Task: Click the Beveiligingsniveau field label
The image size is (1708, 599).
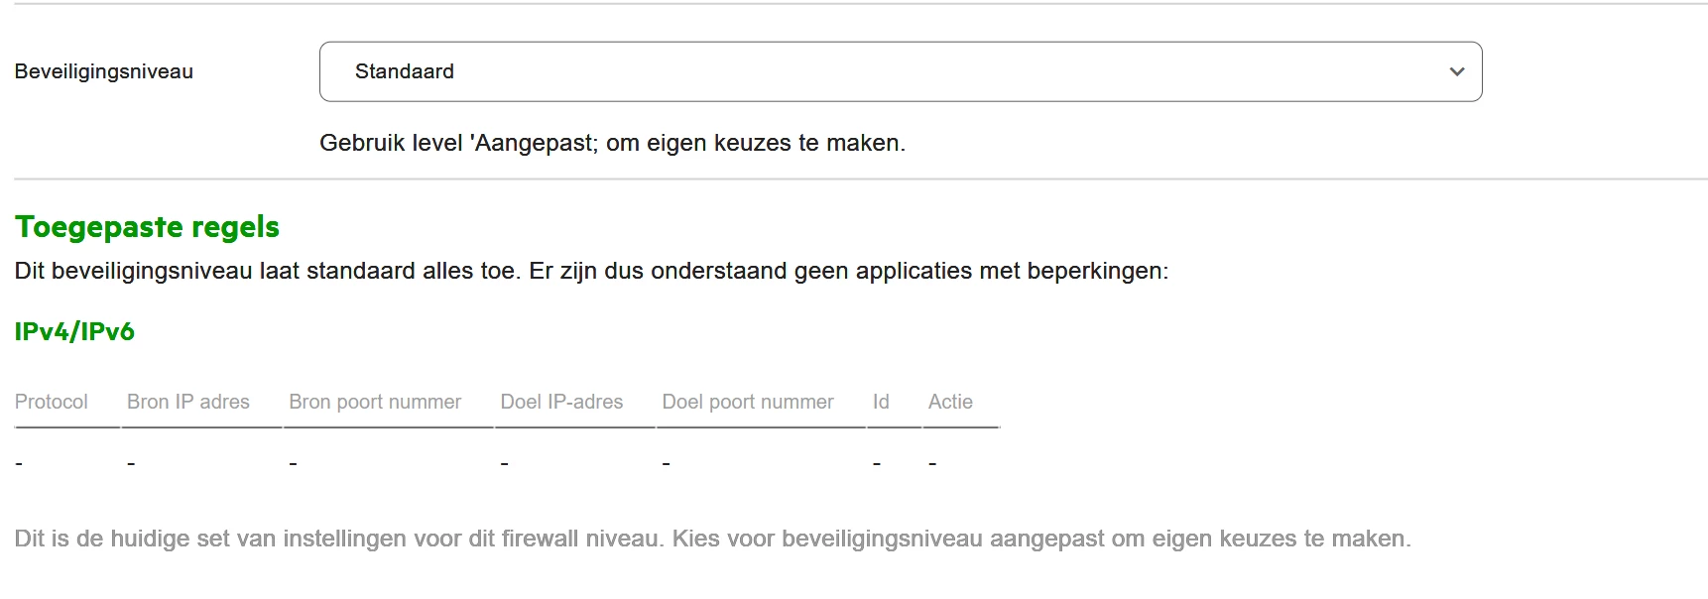Action: click(104, 71)
